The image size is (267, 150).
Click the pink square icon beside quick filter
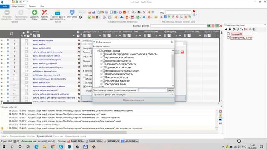click(x=213, y=26)
